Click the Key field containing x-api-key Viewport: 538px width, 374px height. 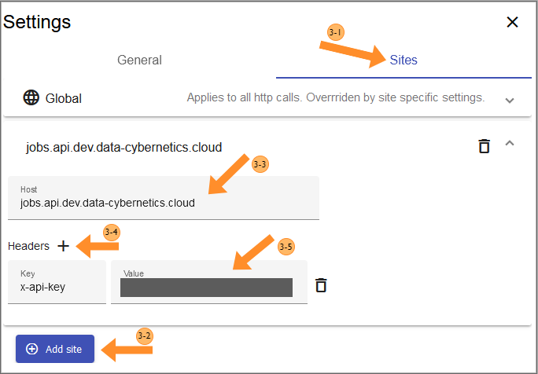click(56, 287)
